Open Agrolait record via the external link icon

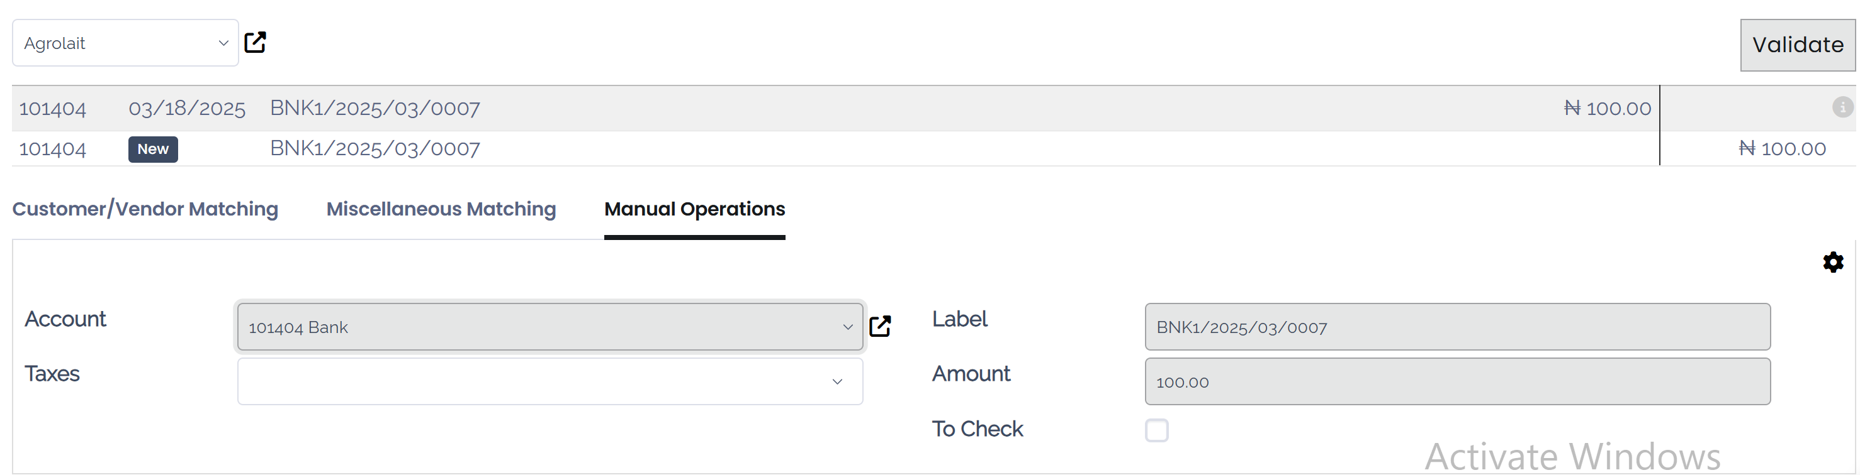[x=256, y=43]
